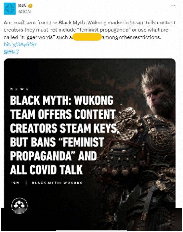
Task: Open the @IGN handle link
Action: click(24, 12)
